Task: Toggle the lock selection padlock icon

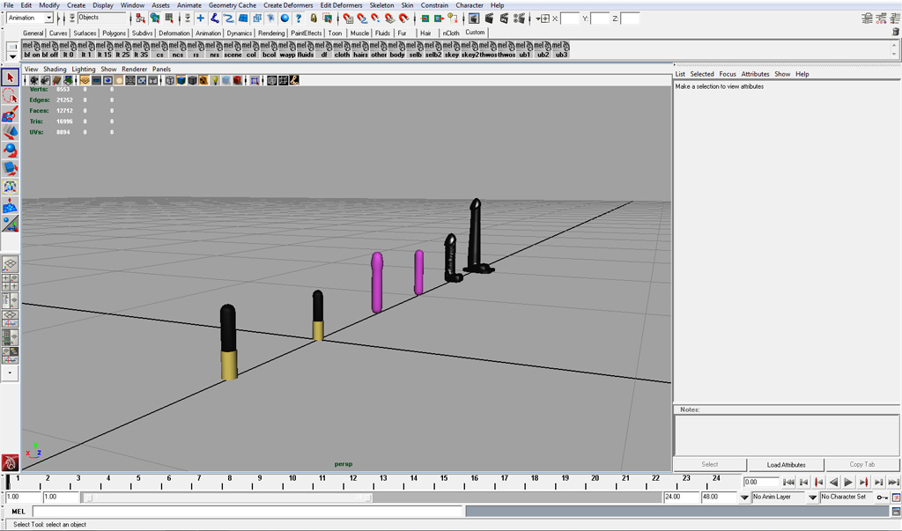Action: pyautogui.click(x=314, y=18)
